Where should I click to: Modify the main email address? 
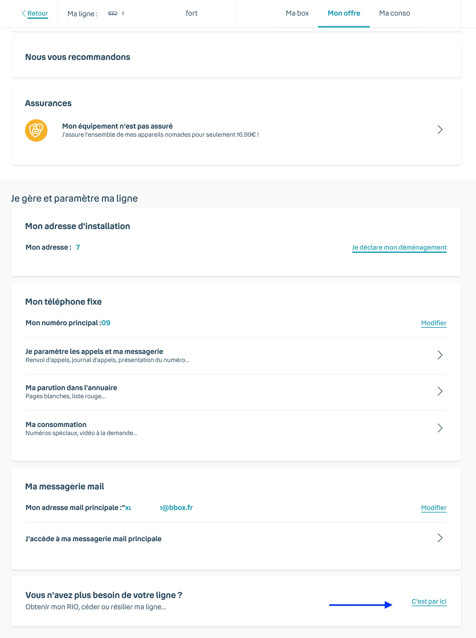pyautogui.click(x=434, y=508)
